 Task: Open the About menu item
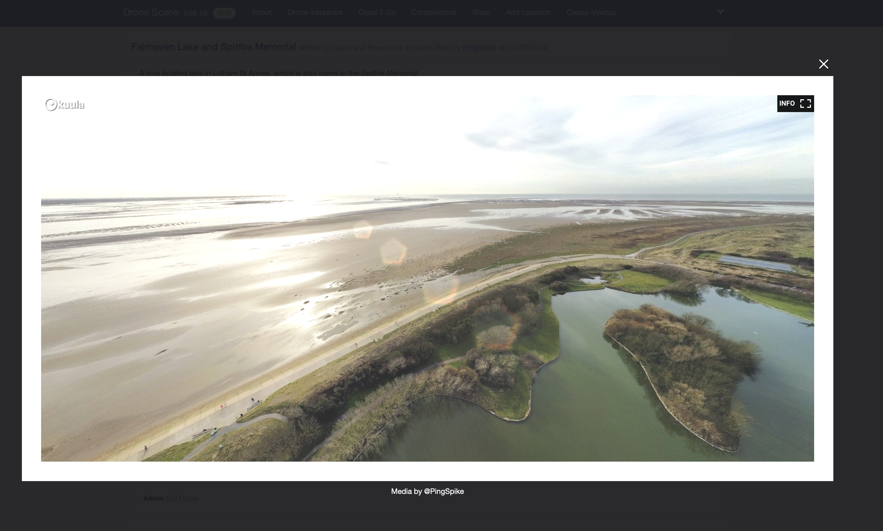click(261, 13)
